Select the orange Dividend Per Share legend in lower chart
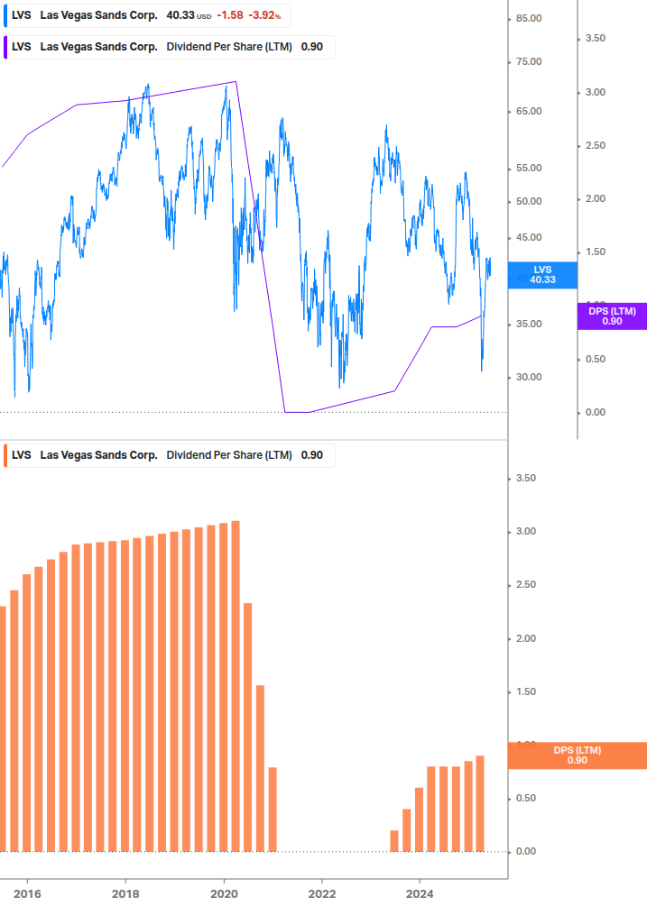 point(169,455)
